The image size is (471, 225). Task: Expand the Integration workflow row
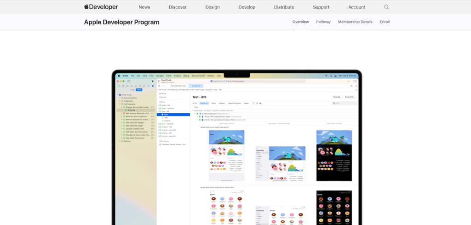[x=120, y=101]
